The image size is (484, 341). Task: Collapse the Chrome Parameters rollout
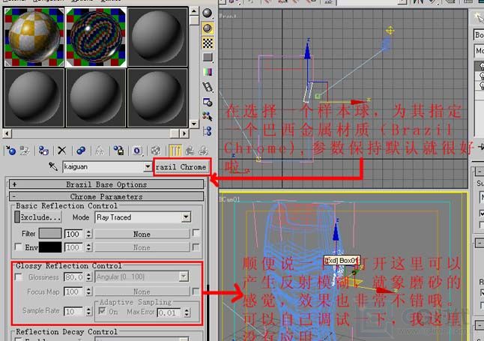coord(106,196)
